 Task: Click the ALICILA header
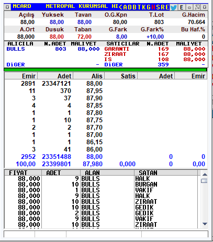click(20, 43)
